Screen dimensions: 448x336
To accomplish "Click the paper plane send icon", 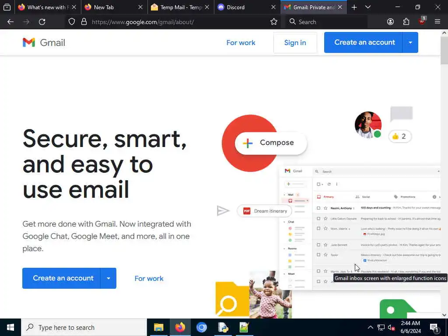I will [223, 211].
